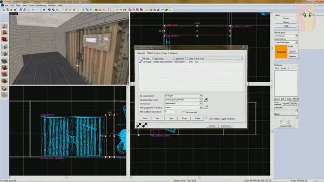Click the Browse texture button
Viewport: 324px width, 182px height.
(293, 52)
